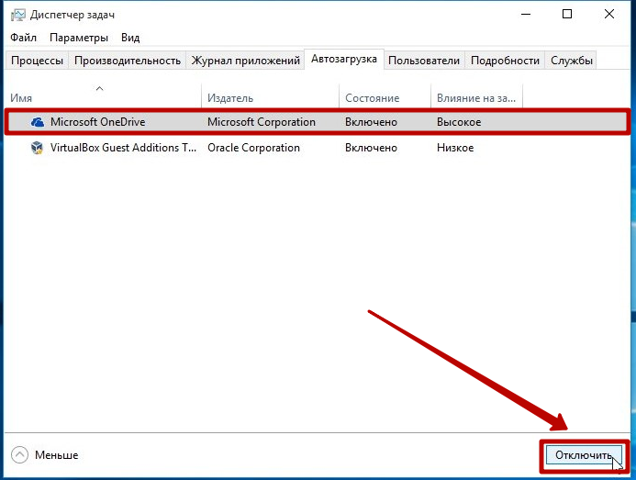Screen dimensions: 636x480
Task: Open the Файл menu
Action: [x=24, y=38]
